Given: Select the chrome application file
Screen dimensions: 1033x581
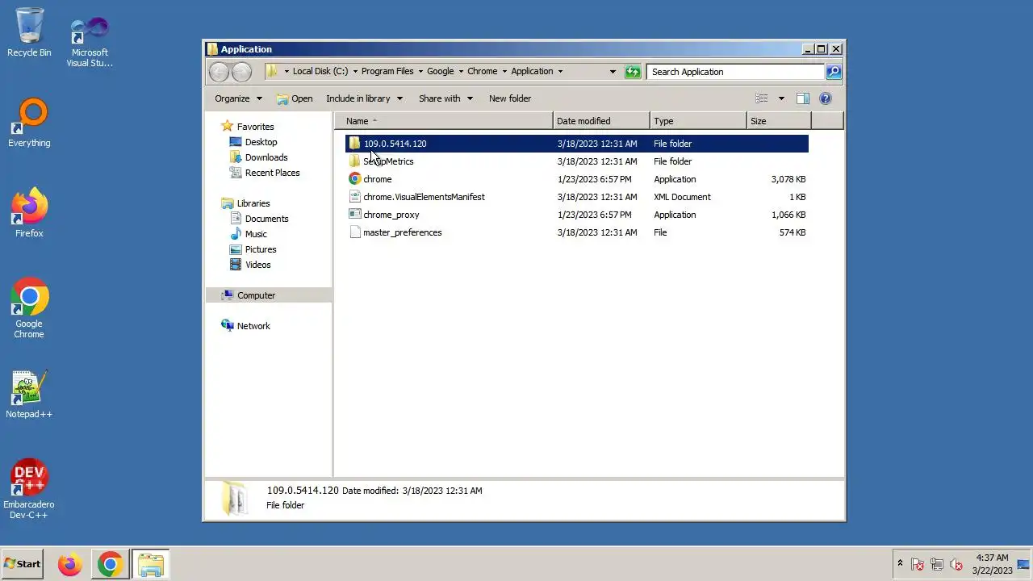Looking at the screenshot, I should [x=577, y=179].
